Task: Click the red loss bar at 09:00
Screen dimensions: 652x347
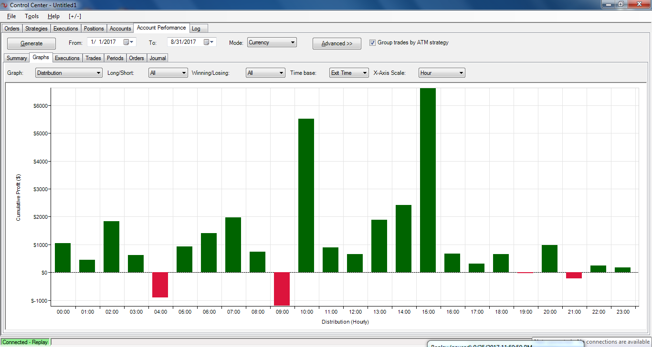Action: point(282,289)
